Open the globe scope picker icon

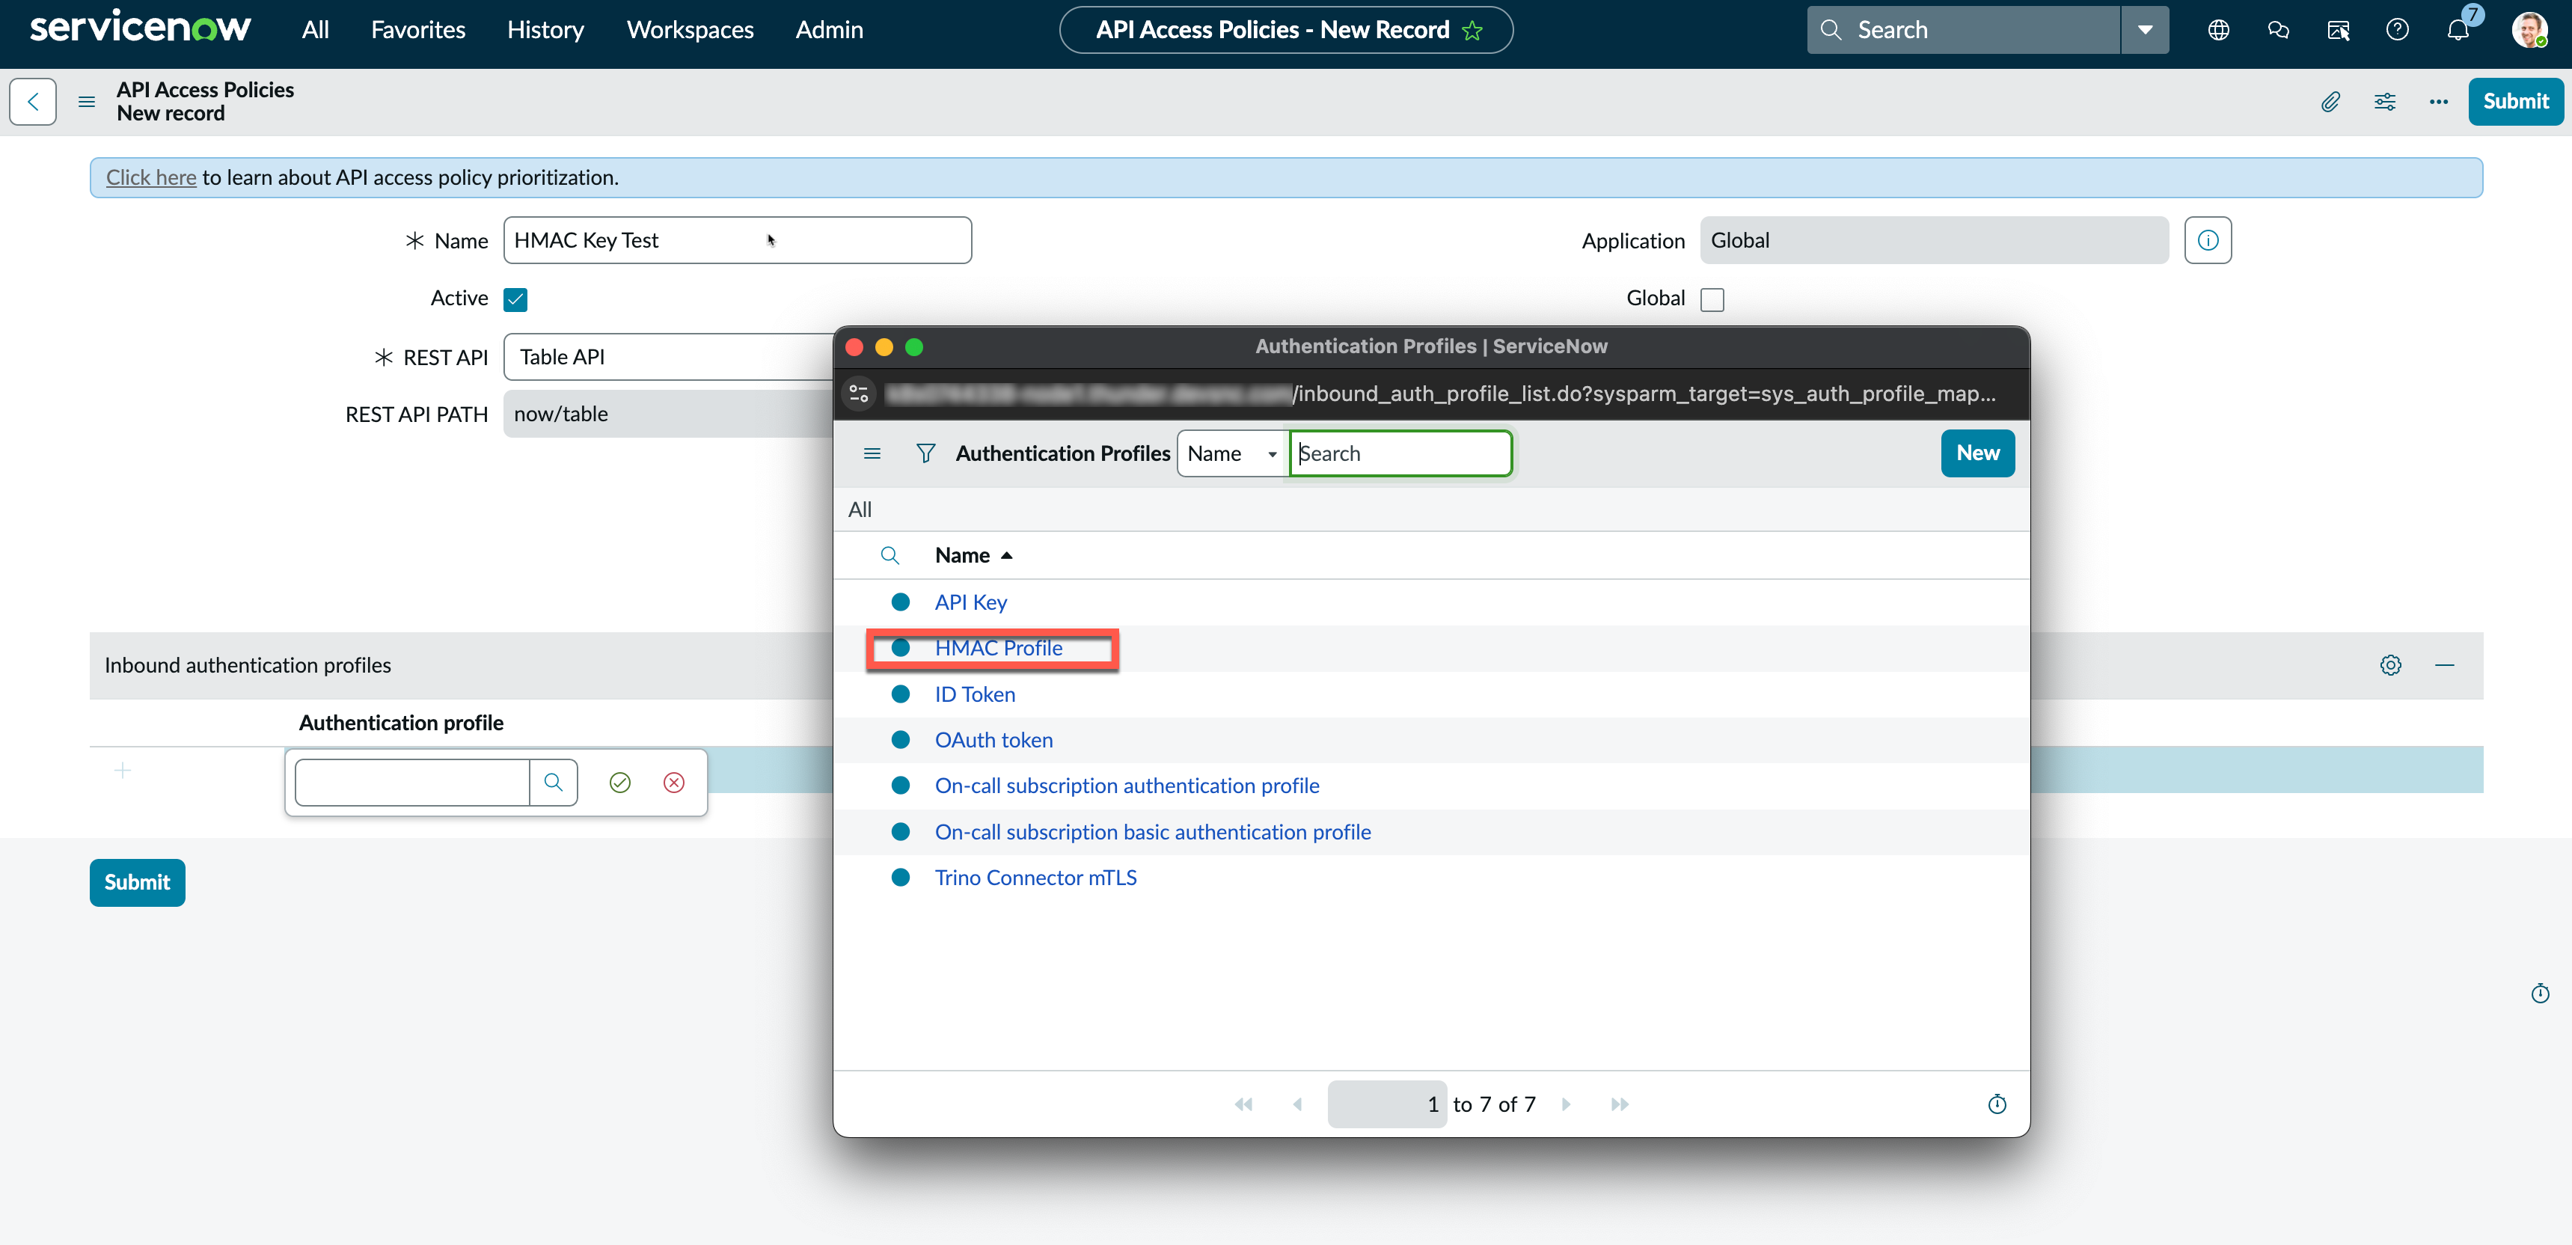2219,30
